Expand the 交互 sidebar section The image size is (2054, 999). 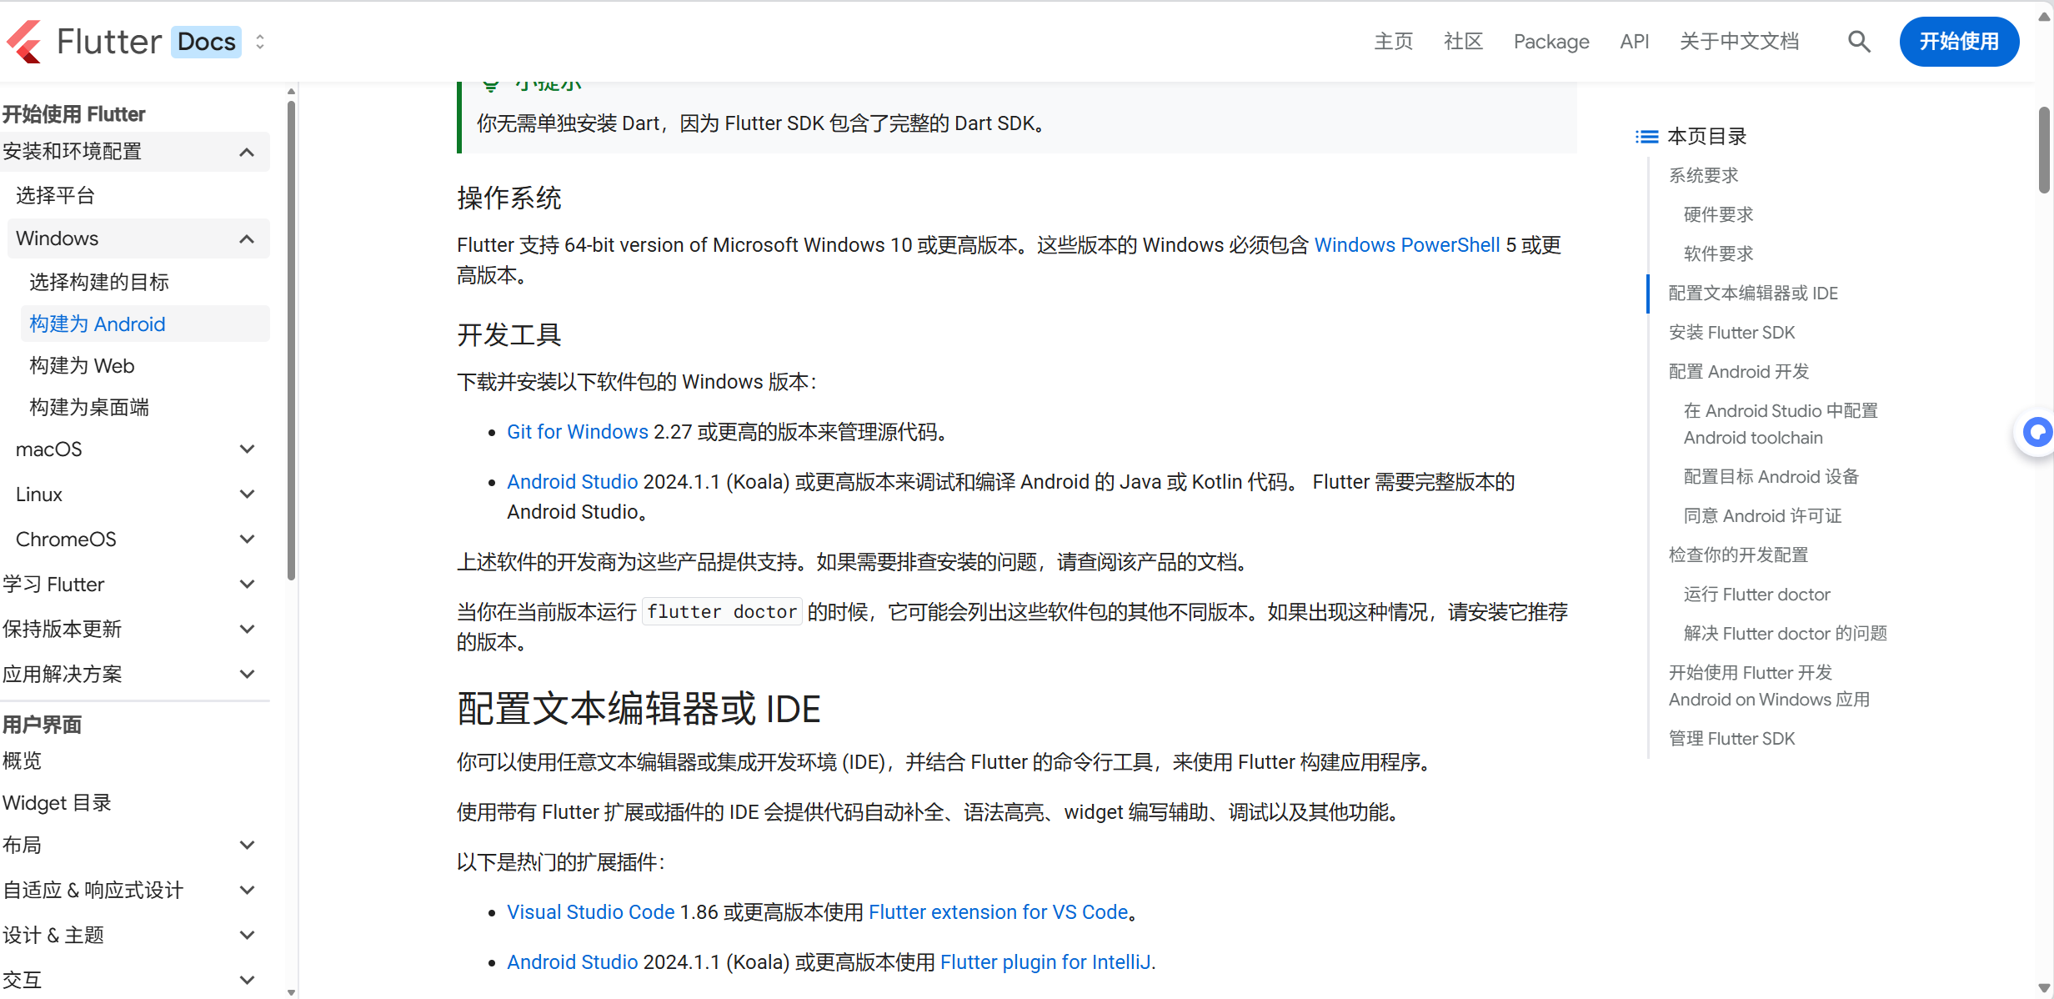coord(247,981)
